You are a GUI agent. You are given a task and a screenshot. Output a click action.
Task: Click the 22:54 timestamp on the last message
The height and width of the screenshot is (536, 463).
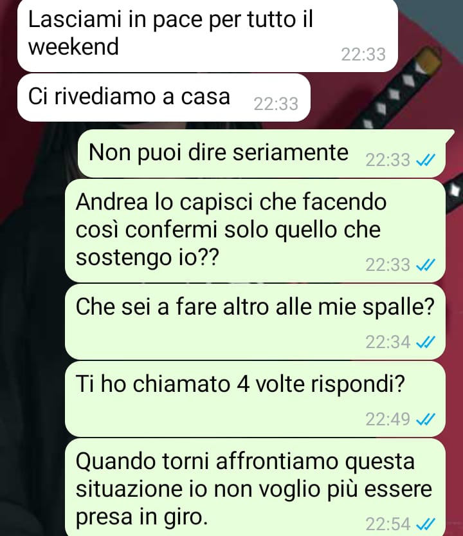[388, 524]
